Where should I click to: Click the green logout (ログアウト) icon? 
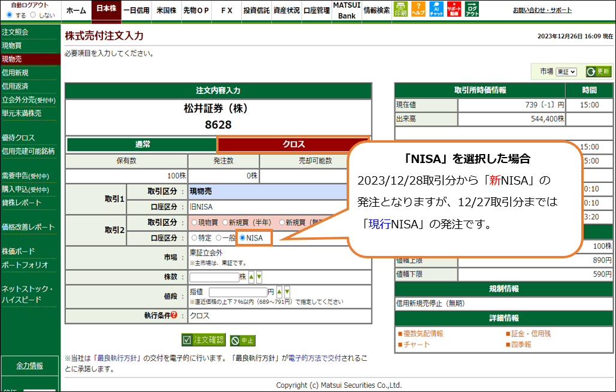472,9
